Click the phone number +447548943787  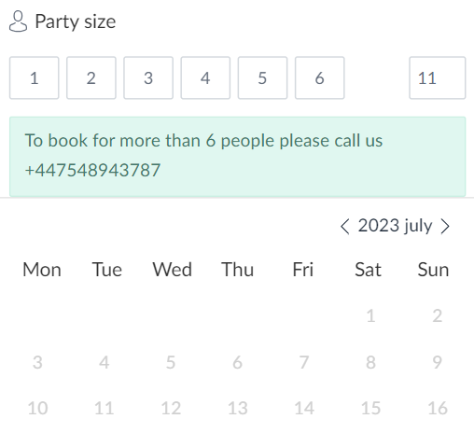tap(92, 170)
